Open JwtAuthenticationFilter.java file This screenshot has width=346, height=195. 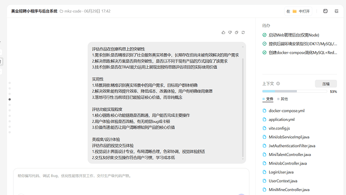point(292,146)
